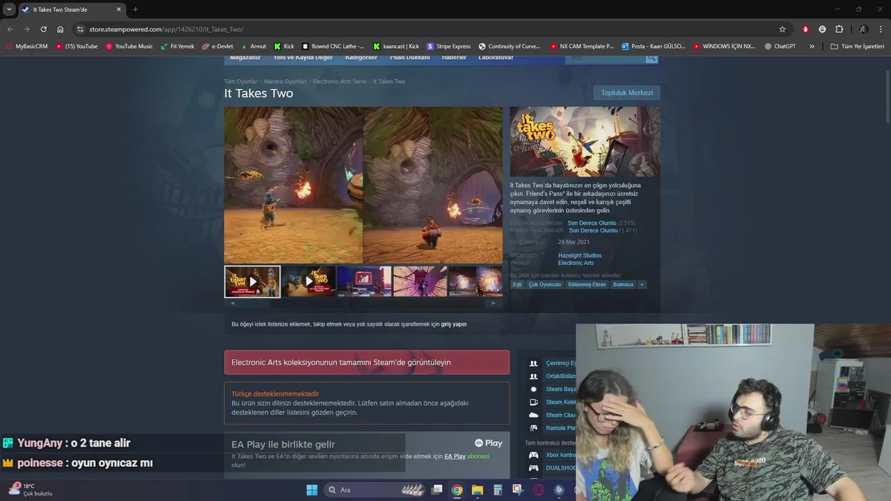891x501 pixels.
Task: Go to Tüm Oyunlar breadcrumb
Action: (x=241, y=81)
